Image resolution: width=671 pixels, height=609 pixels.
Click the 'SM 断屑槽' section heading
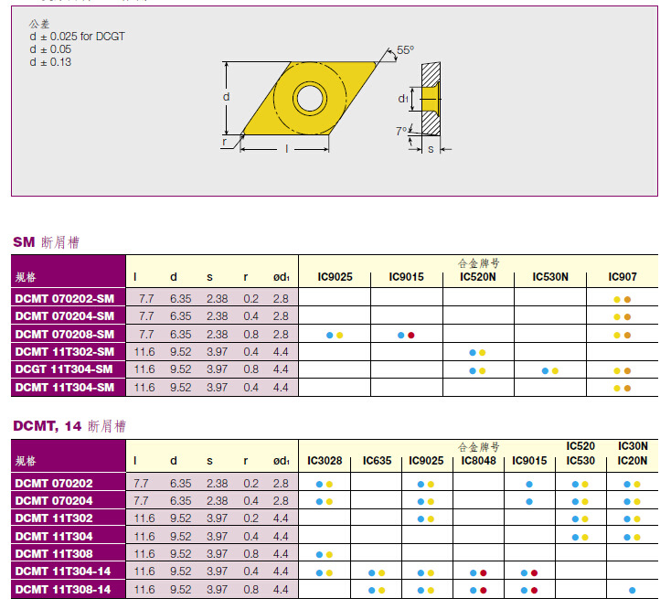(47, 242)
